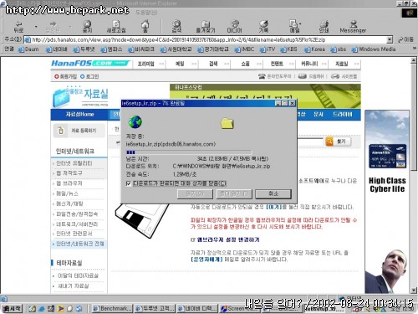Stop page loading with 중지 button
This screenshot has height=314, width=418.
[88, 27]
